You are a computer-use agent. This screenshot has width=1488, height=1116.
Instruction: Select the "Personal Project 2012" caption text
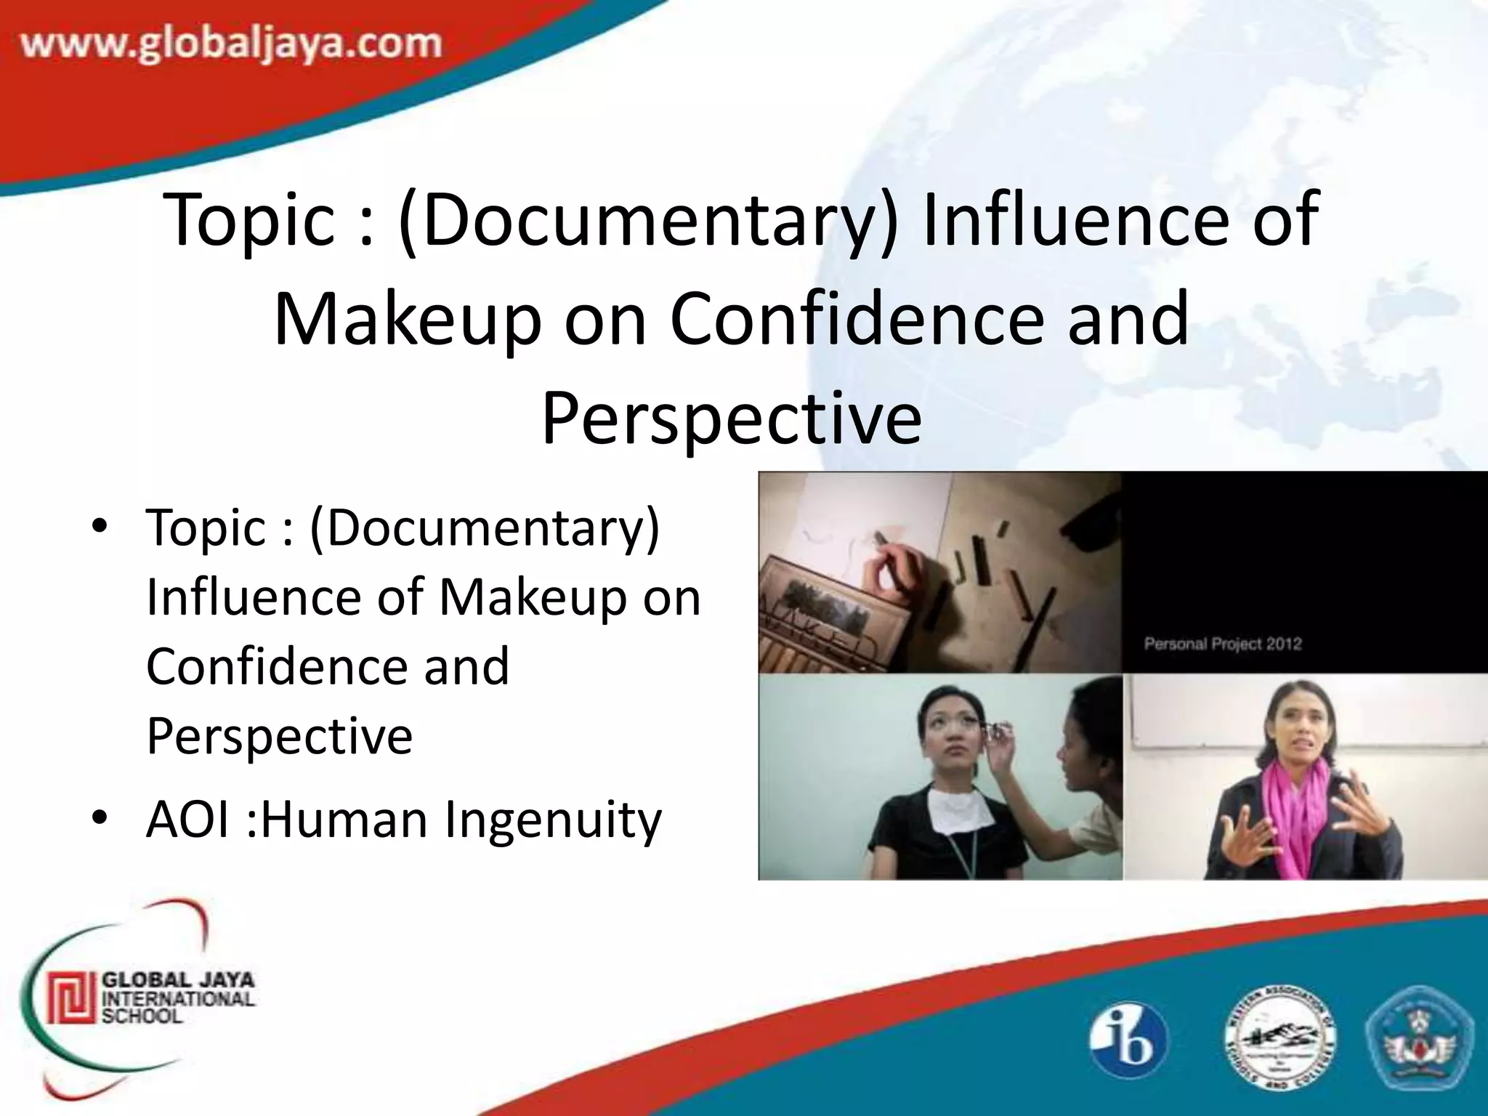tap(1223, 644)
